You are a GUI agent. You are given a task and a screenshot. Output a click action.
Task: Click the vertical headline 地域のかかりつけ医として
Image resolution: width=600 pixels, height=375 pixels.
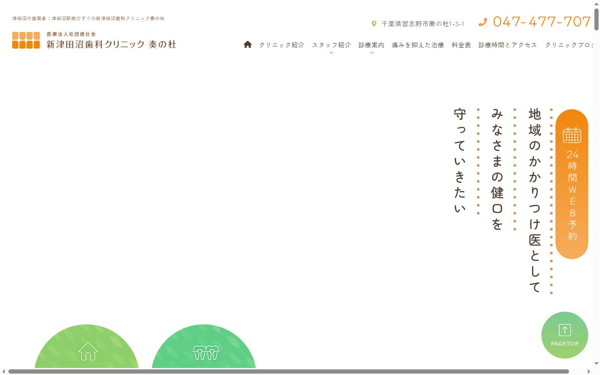(x=535, y=201)
